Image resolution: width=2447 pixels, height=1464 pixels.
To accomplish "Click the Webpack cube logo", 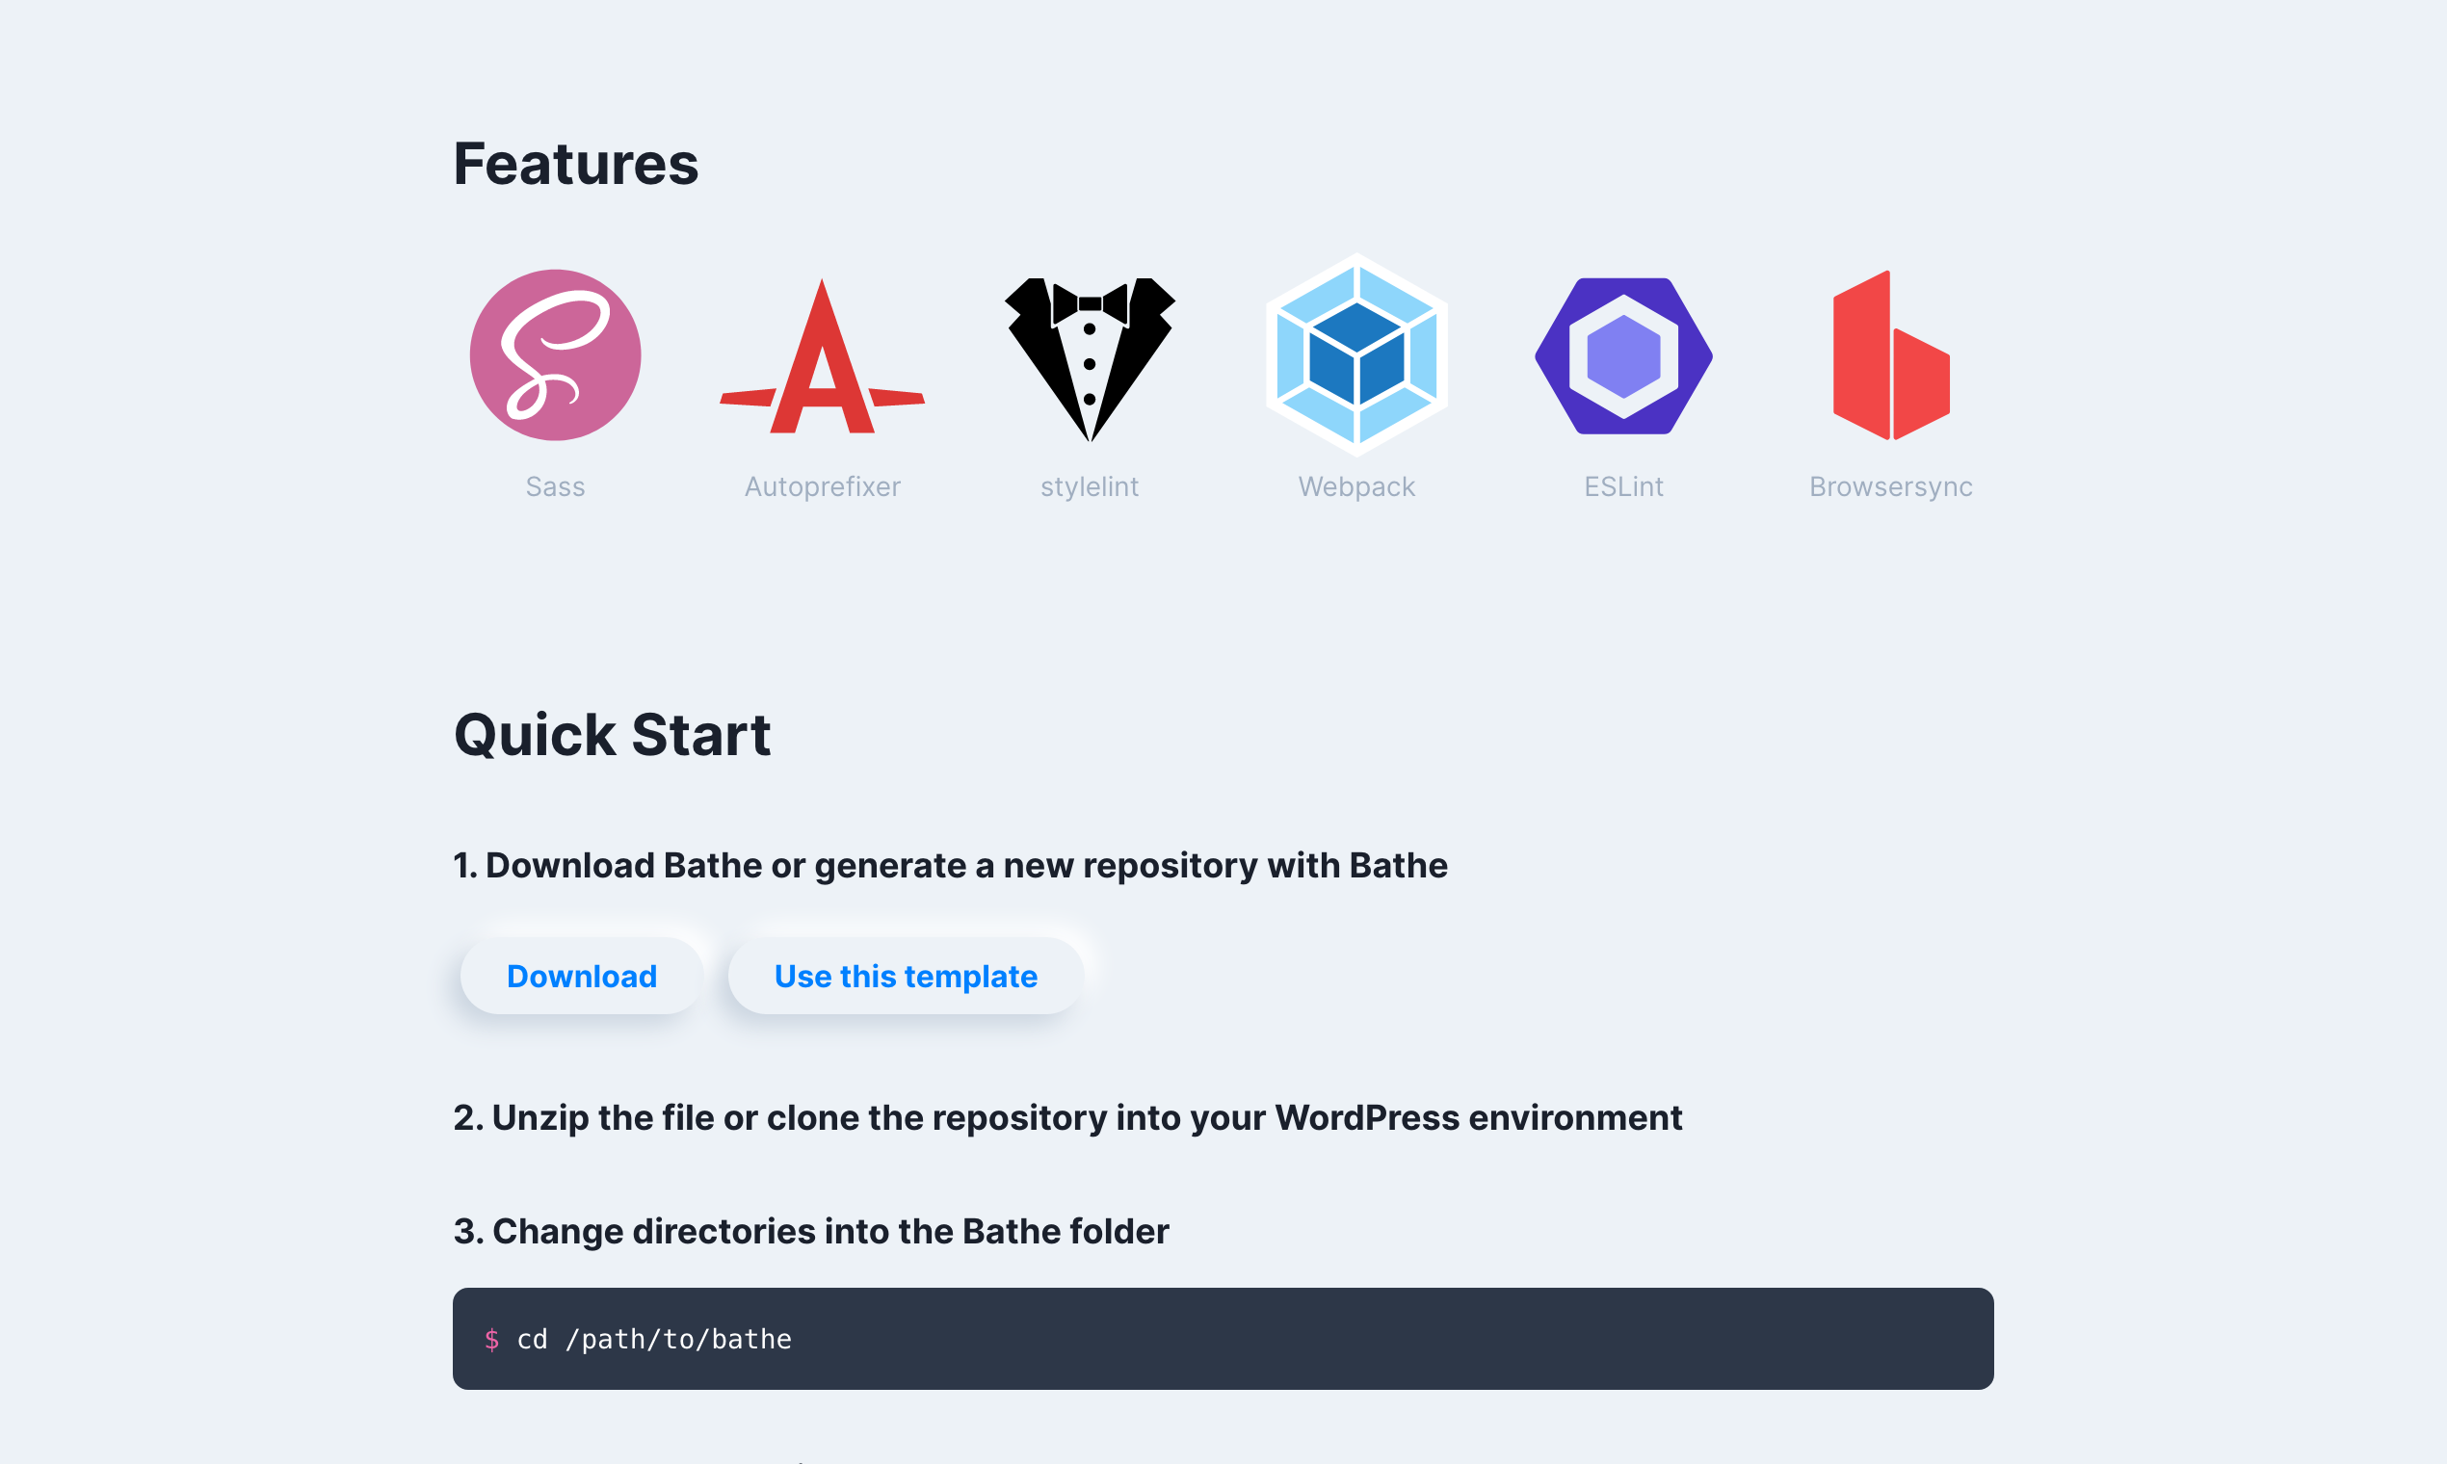I will tap(1356, 355).
